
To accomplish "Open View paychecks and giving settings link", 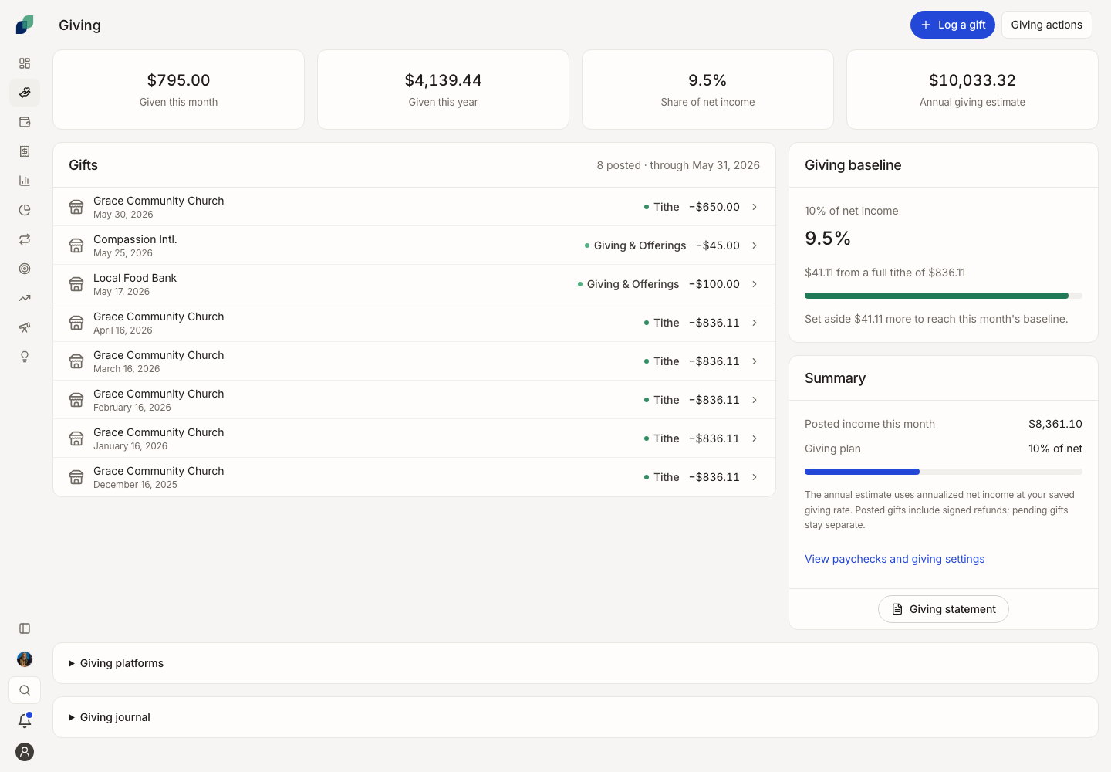I will (894, 559).
